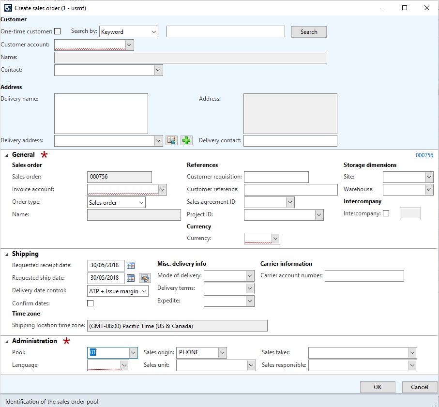
Task: Click the simulate delivery dates icon beside ship date
Action: tap(145, 278)
